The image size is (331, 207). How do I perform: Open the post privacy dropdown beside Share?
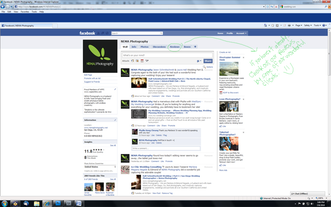(x=199, y=61)
